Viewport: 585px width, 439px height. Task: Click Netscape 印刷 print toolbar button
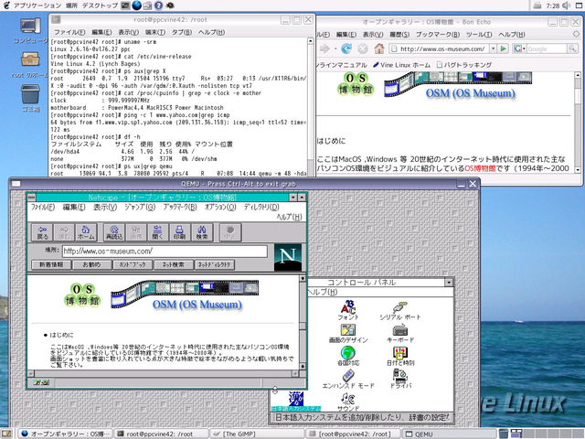(x=179, y=232)
